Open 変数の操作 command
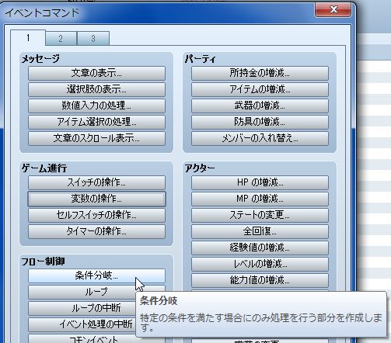 96,199
